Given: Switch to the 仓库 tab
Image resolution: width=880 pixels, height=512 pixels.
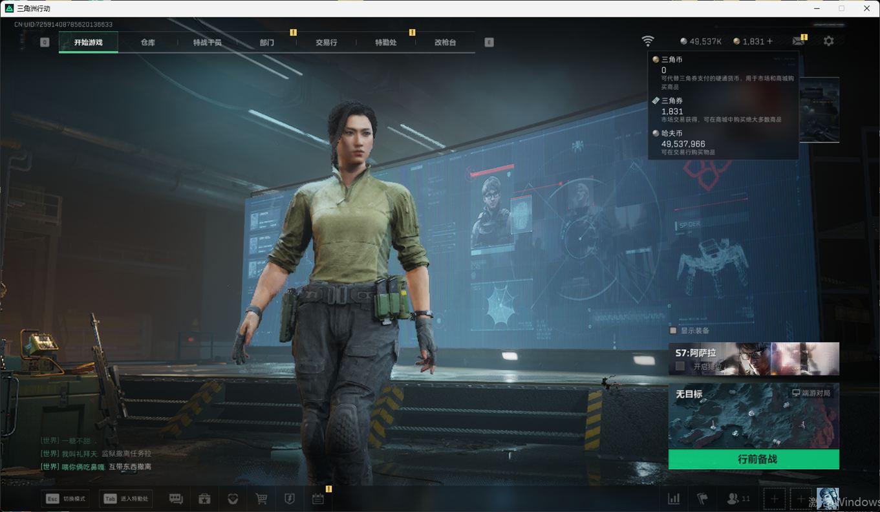Looking at the screenshot, I should click(x=148, y=43).
